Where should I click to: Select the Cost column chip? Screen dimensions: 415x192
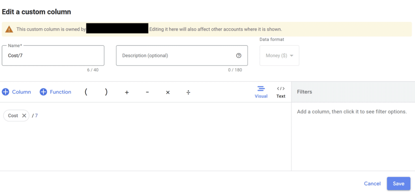pos(13,116)
